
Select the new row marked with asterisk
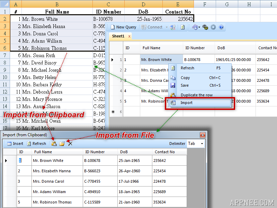pyautogui.click(x=116, y=112)
